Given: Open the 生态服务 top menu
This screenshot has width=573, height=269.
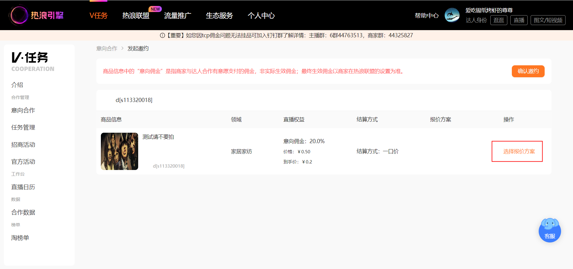Looking at the screenshot, I should point(219,16).
